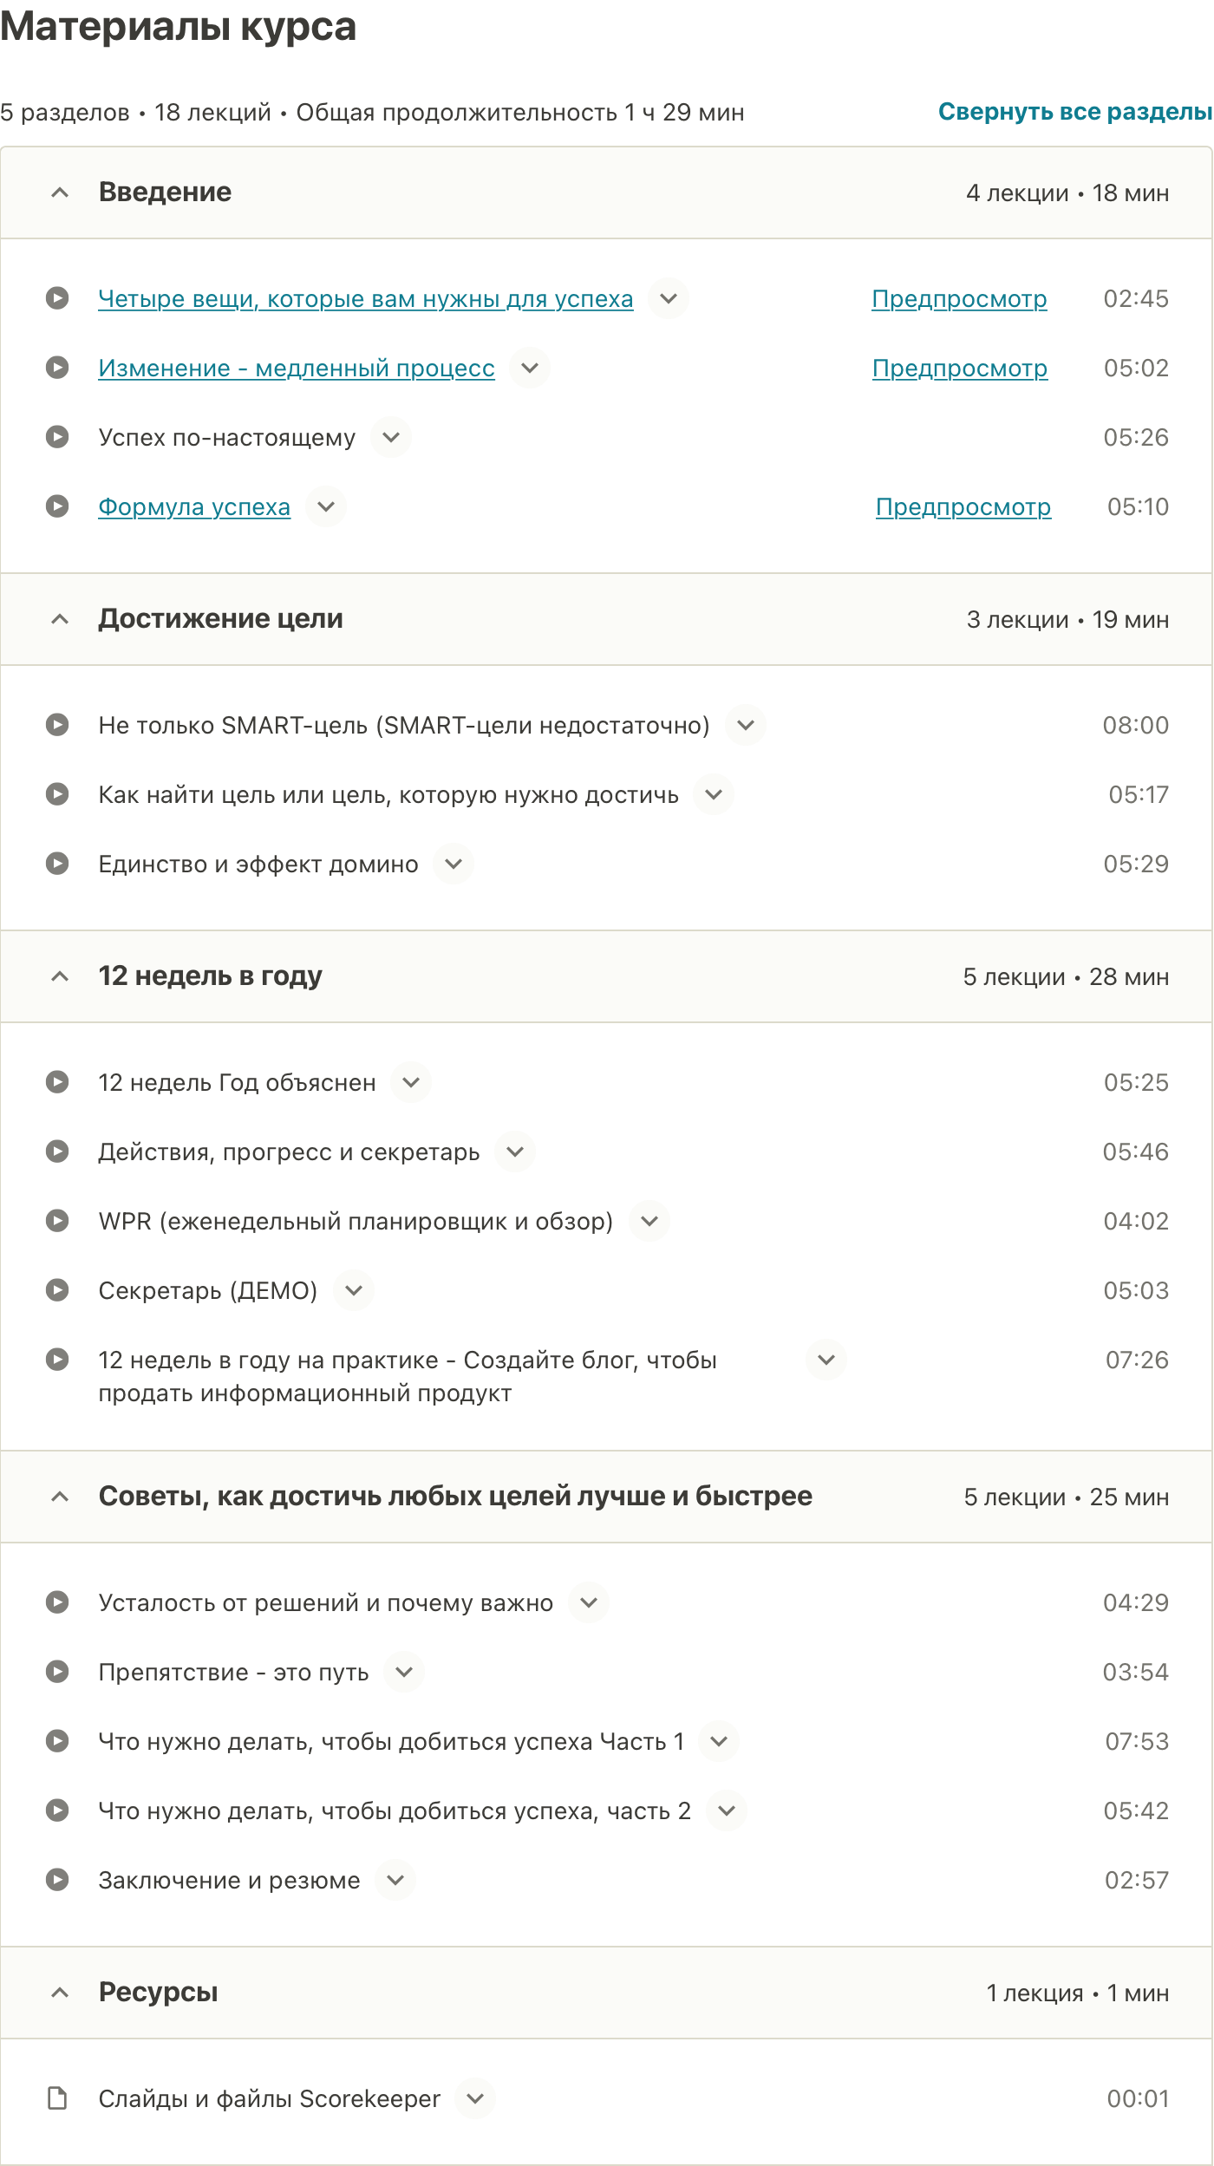Click 'Предпросмотр' for 'Формула успеха'
This screenshot has height=2166, width=1214.
963,507
